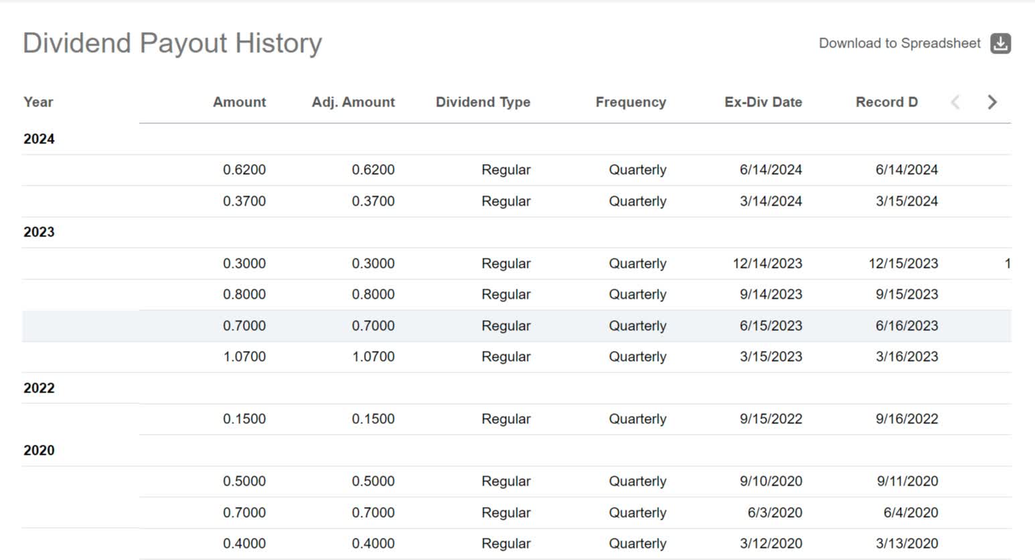Click the download spreadsheet icon
Image resolution: width=1035 pixels, height=560 pixels.
(1000, 44)
